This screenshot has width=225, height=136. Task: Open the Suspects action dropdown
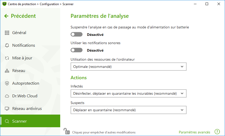tap(128, 110)
